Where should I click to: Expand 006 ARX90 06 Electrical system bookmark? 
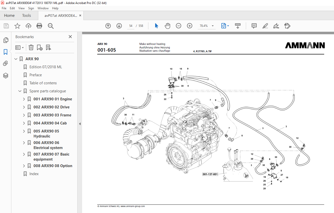[24, 143]
